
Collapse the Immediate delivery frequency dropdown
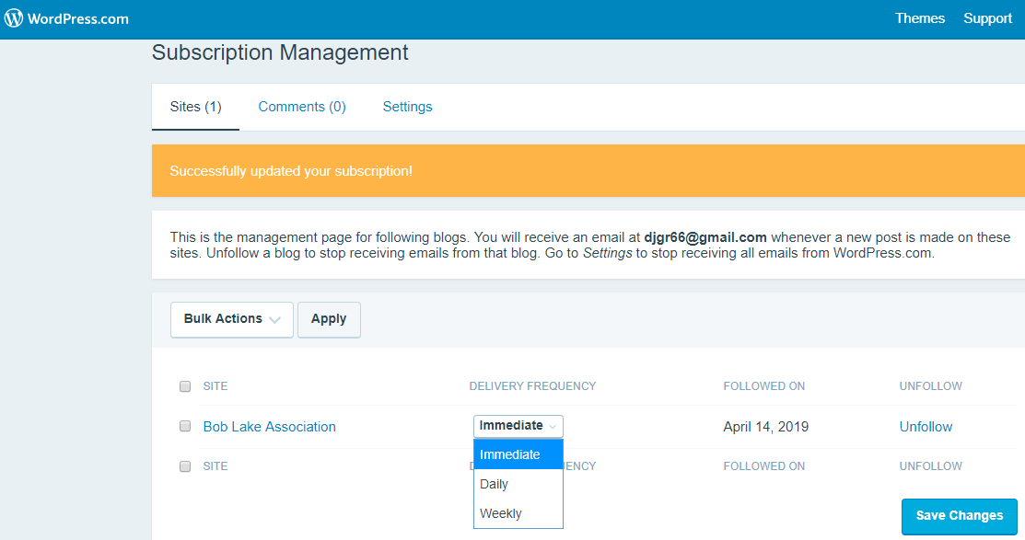coord(518,426)
